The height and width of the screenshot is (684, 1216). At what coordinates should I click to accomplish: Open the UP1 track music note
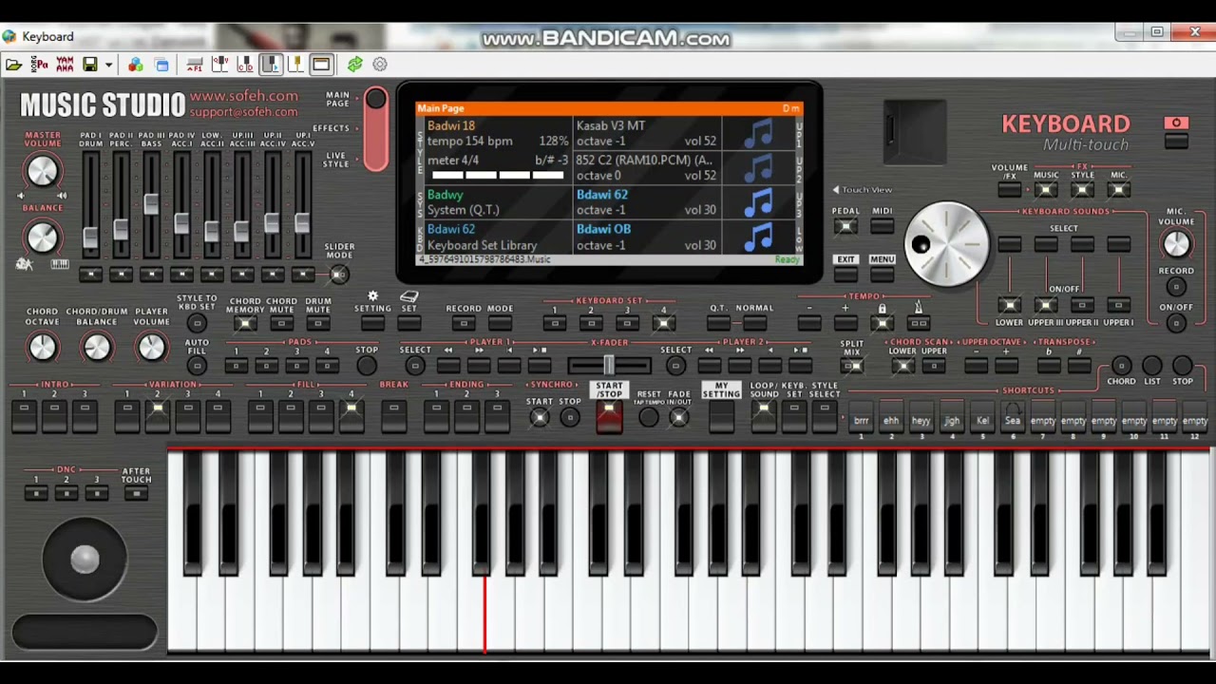point(758,133)
